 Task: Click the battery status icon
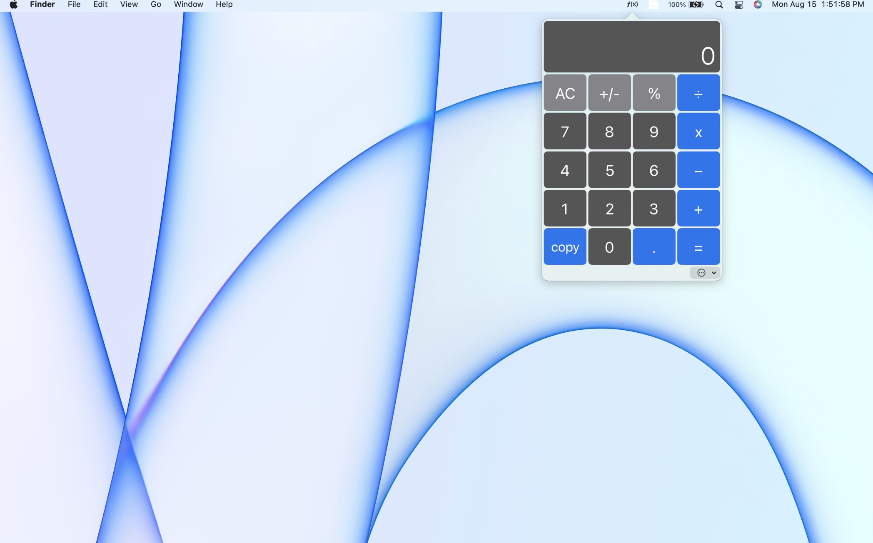click(x=696, y=5)
